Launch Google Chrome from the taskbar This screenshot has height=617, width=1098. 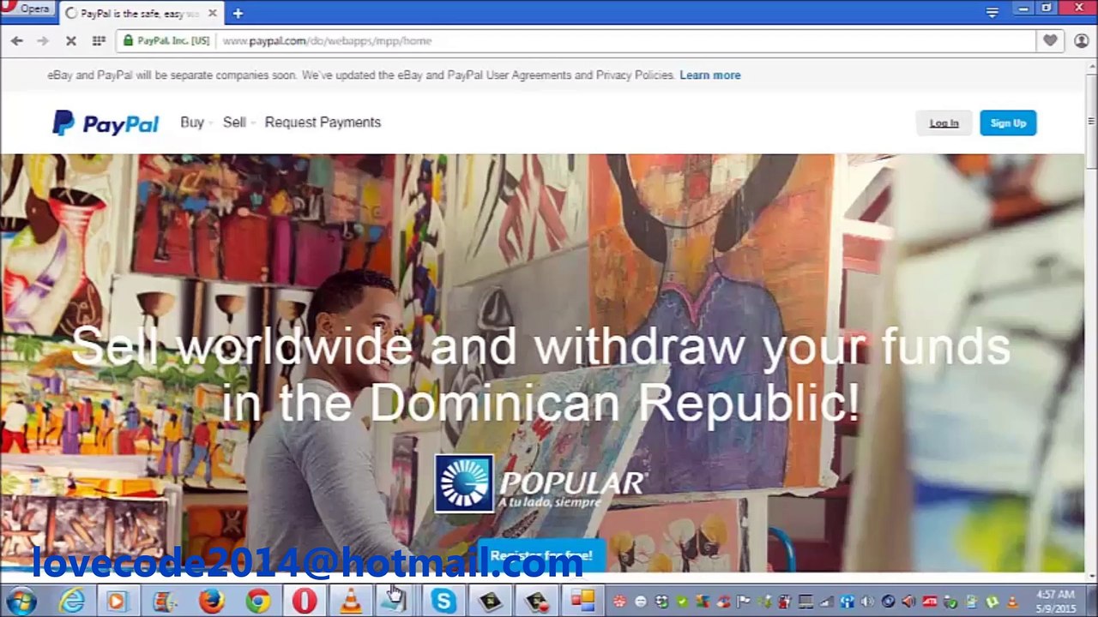257,602
